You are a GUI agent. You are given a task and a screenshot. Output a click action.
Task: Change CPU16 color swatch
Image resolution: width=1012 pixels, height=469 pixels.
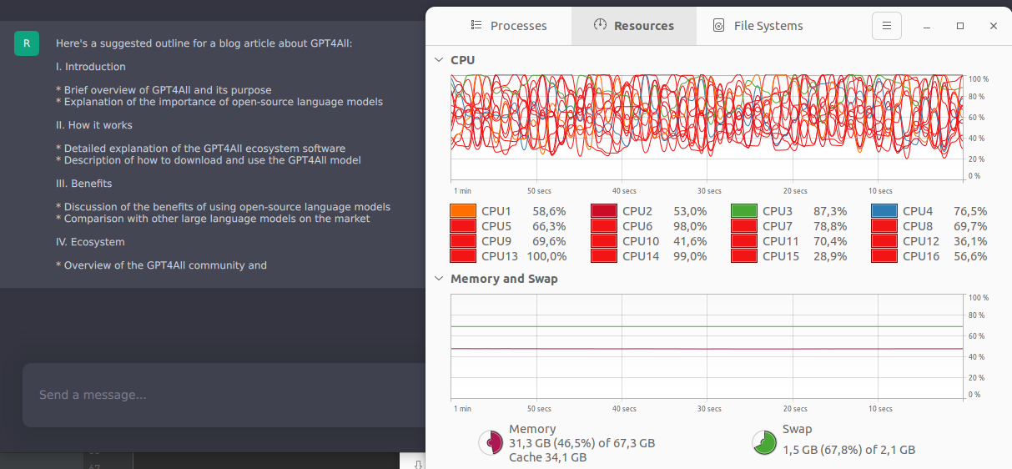[x=884, y=256]
